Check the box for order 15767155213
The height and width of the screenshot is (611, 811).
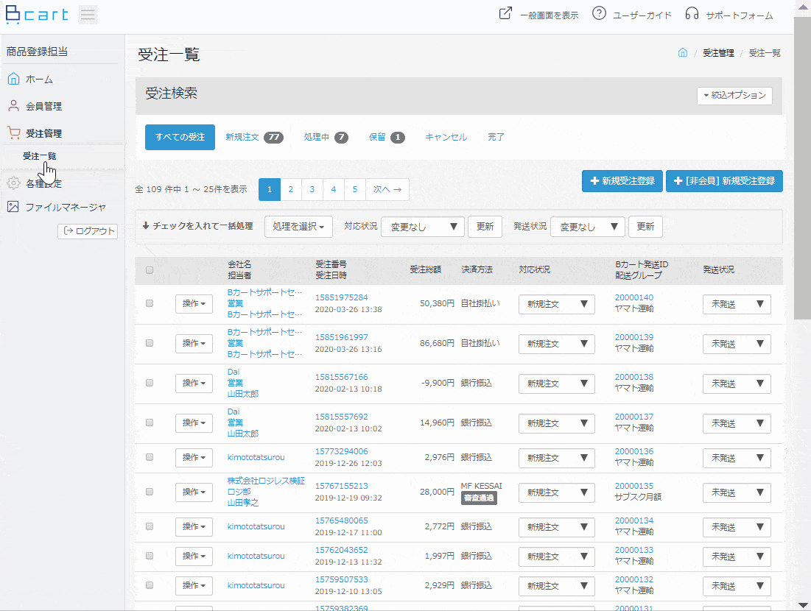pyautogui.click(x=150, y=492)
